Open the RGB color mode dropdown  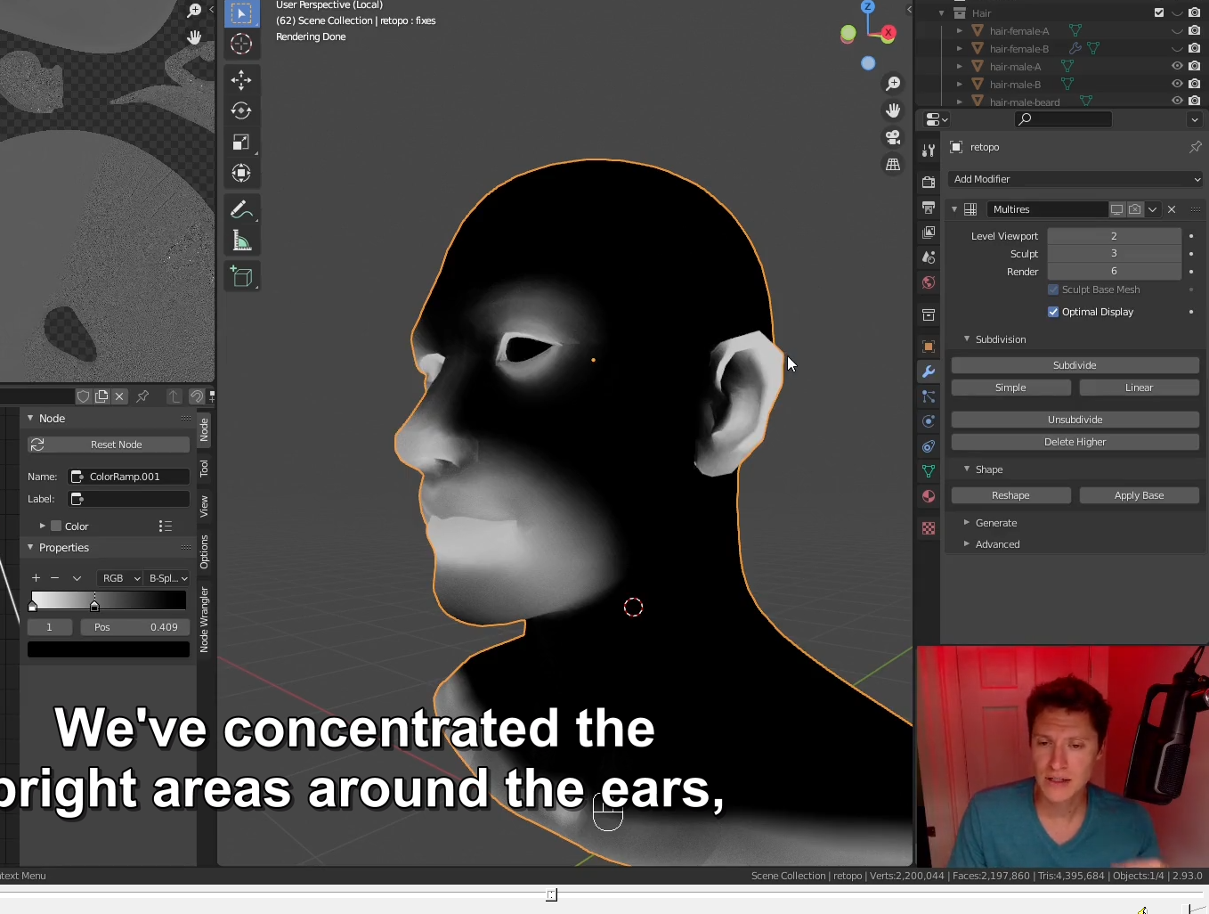(120, 578)
